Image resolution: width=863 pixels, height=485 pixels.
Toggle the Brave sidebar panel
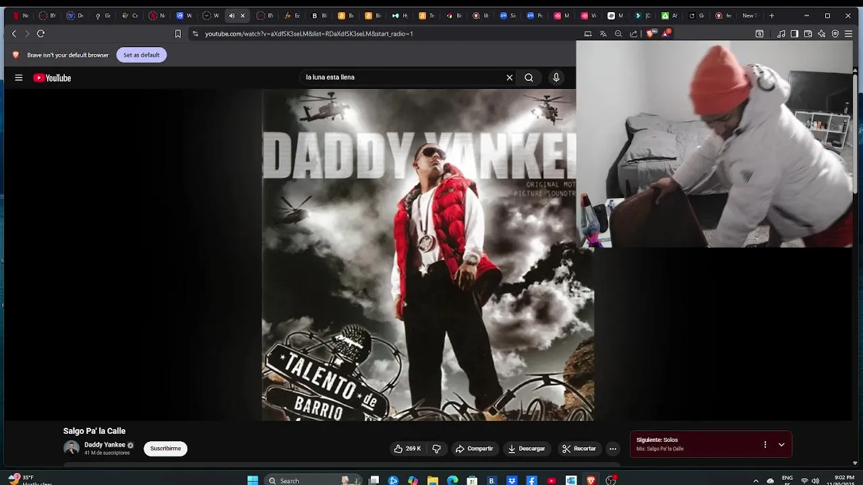(795, 34)
